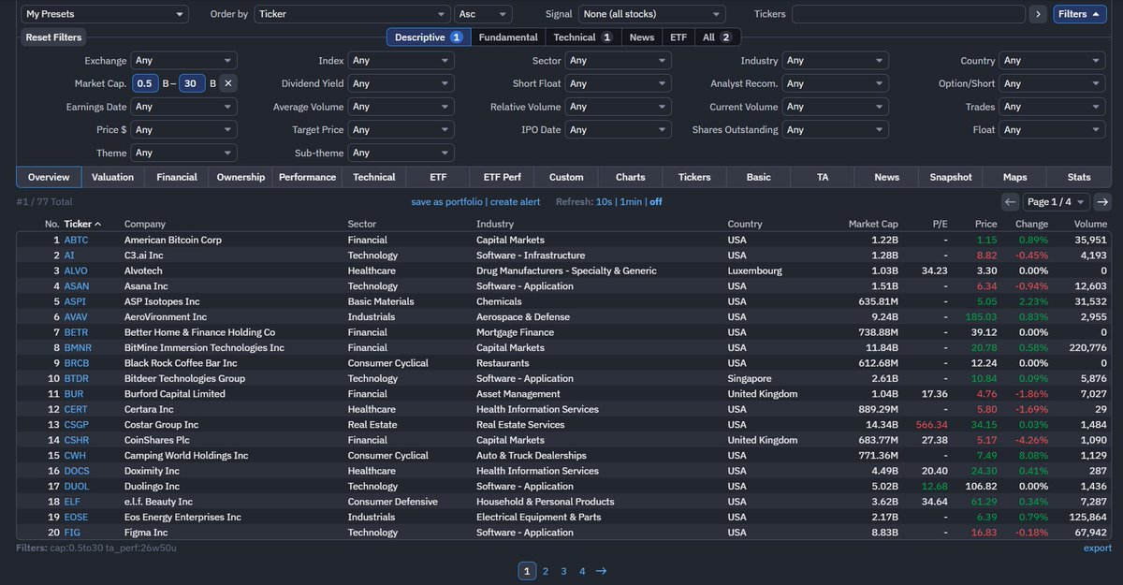This screenshot has height=585, width=1123.
Task: Open the My Presets dropdown
Action: tap(104, 14)
